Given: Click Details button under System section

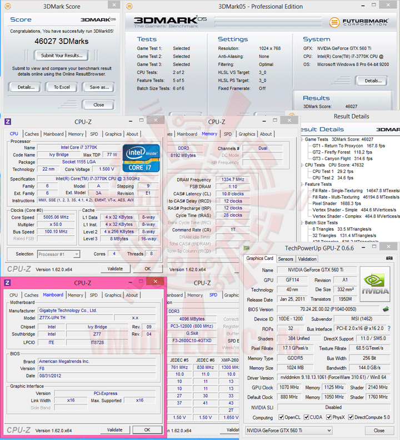Looking at the screenshot, I should [x=373, y=81].
